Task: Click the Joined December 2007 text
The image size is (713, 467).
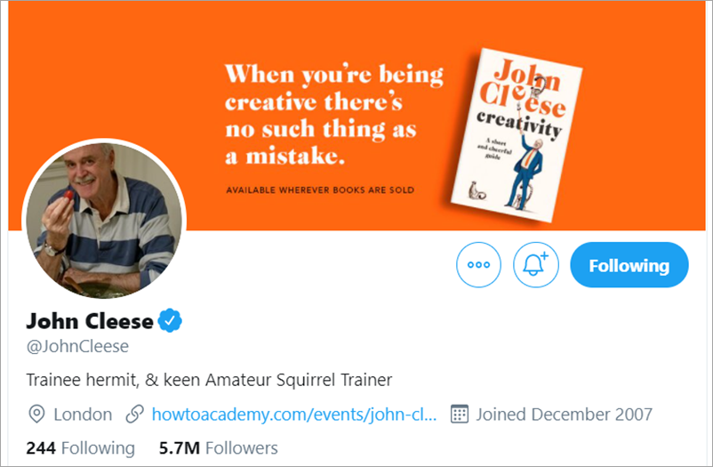Action: click(564, 415)
